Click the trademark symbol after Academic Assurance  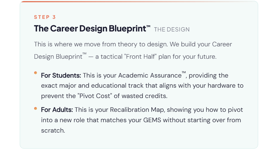pos(184,73)
